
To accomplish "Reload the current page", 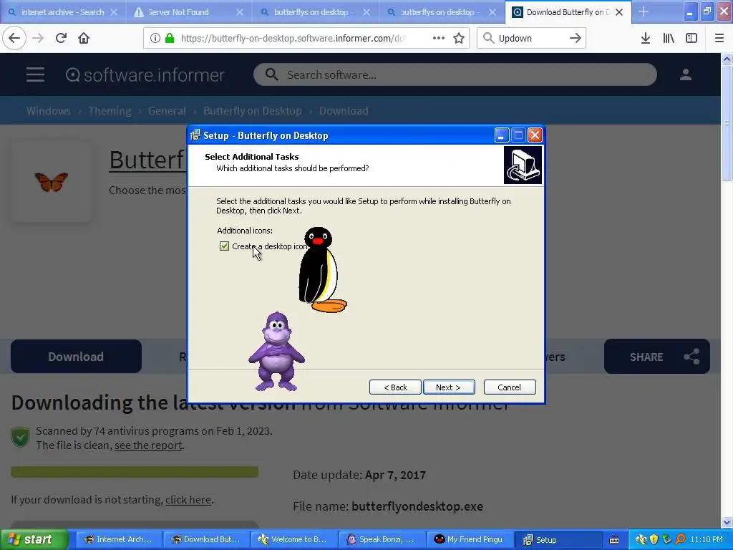I will point(61,38).
